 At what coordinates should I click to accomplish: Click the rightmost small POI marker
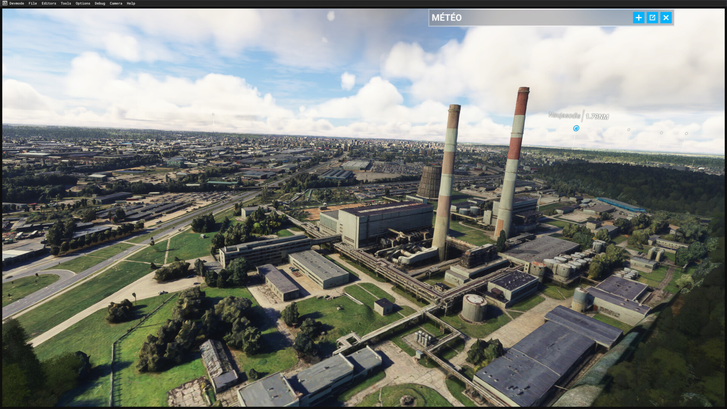point(686,133)
